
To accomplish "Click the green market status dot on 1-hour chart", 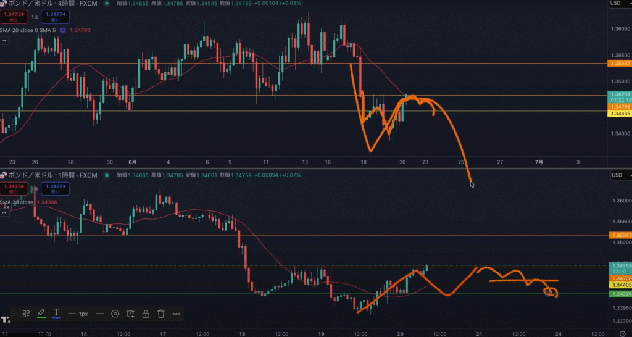I will tap(106, 175).
